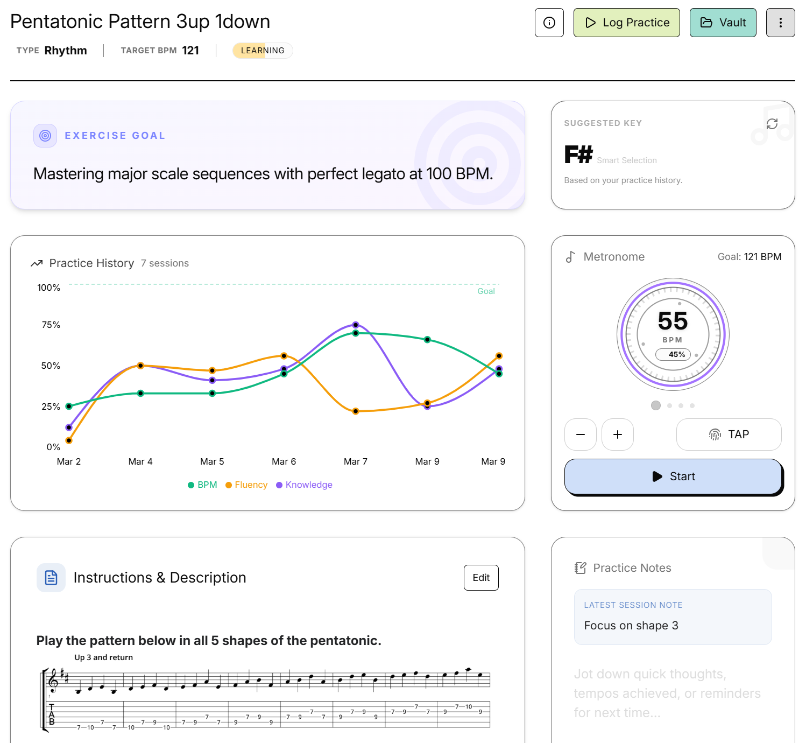Click the Target BPM value 121
The width and height of the screenshot is (806, 743).
[x=190, y=51]
